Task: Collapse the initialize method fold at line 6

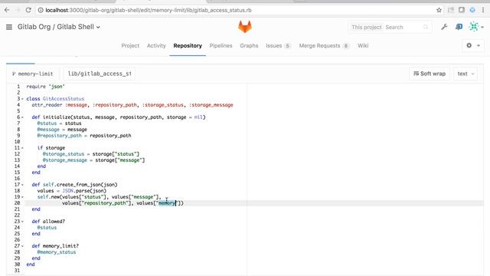Action: 22,117
